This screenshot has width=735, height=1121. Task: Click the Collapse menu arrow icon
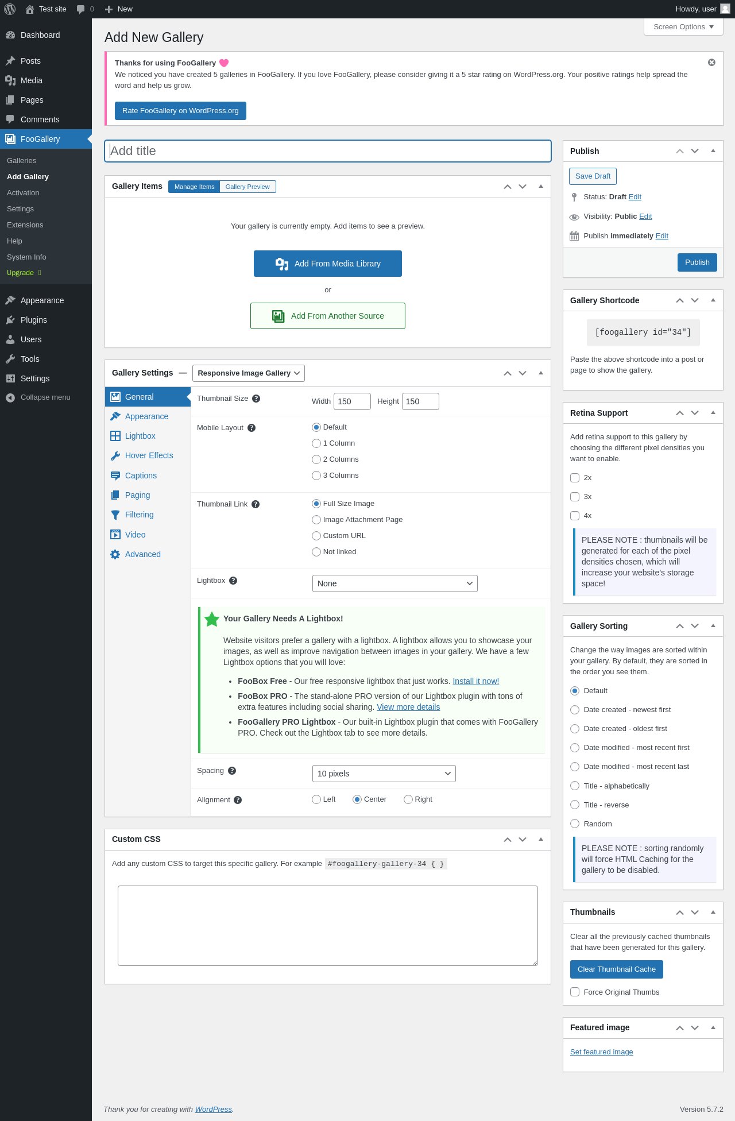pos(10,397)
